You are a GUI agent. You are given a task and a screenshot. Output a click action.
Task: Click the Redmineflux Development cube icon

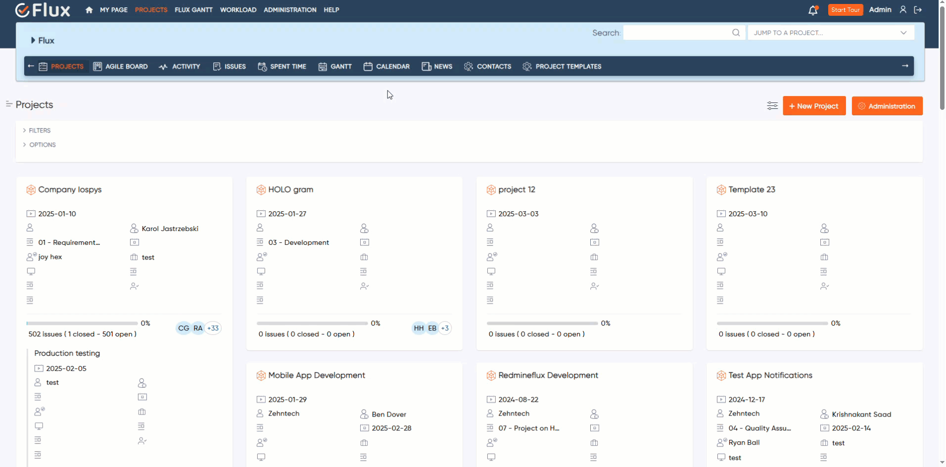coord(491,375)
